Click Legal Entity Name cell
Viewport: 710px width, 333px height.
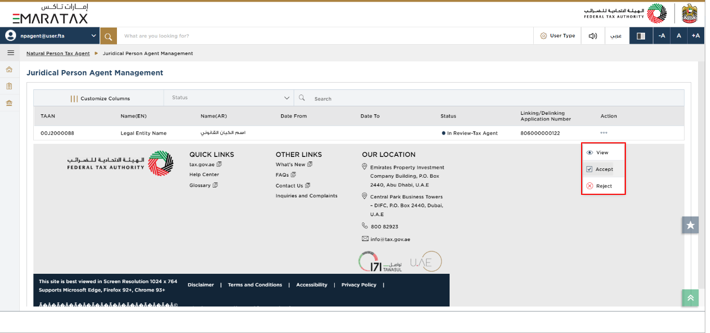pyautogui.click(x=143, y=133)
